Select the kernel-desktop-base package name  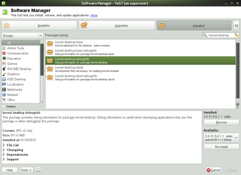tap(69, 42)
